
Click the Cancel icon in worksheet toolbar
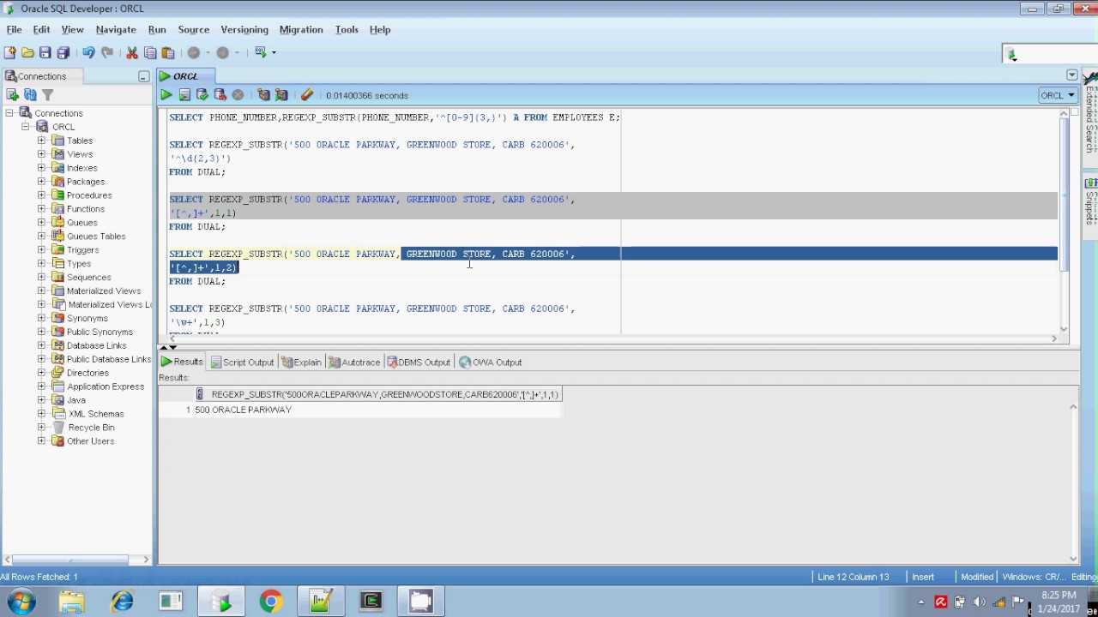coord(238,95)
